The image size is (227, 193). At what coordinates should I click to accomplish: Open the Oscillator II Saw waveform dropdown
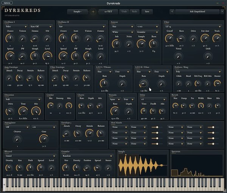81,26
